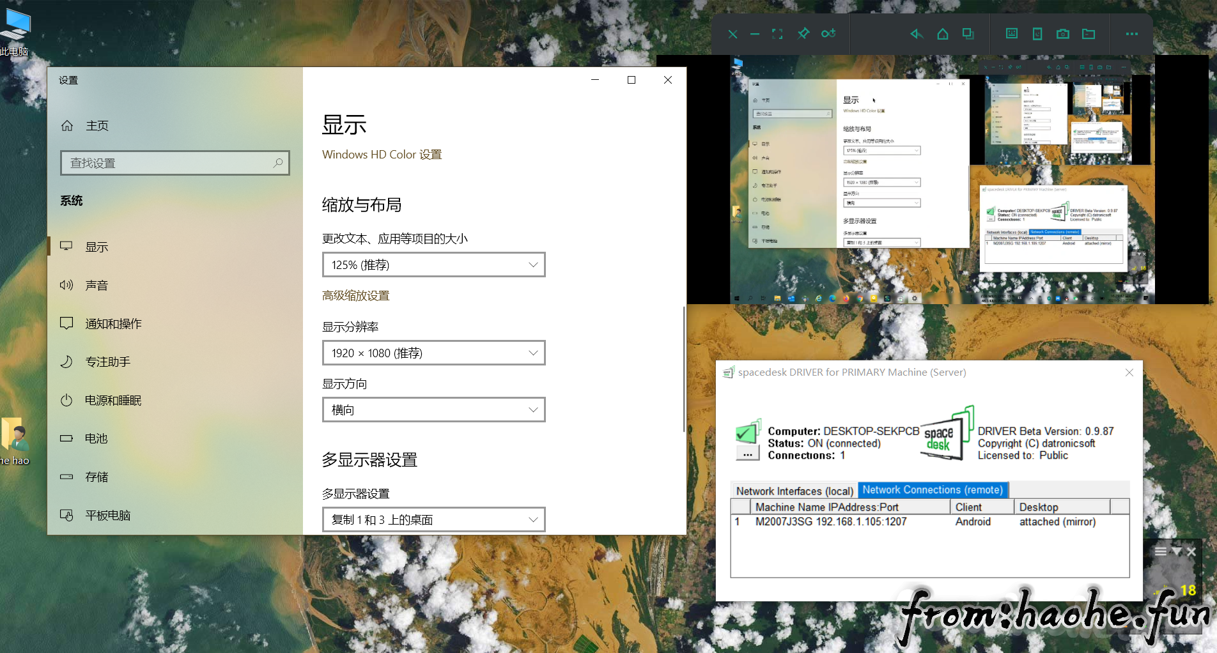Click the 查找设置 search field
The height and width of the screenshot is (653, 1217).
[x=174, y=163]
